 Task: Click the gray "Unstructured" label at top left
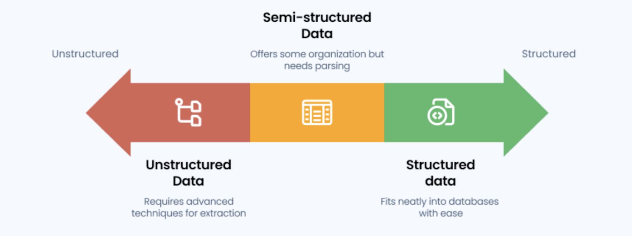[85, 54]
